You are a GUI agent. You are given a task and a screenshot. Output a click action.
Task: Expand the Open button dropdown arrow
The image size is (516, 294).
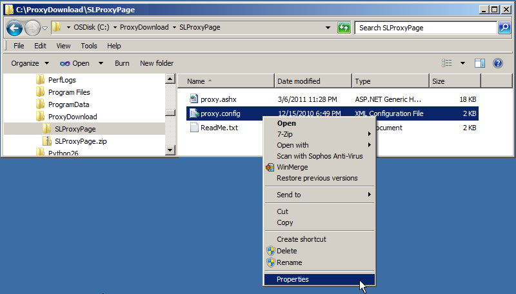(101, 63)
